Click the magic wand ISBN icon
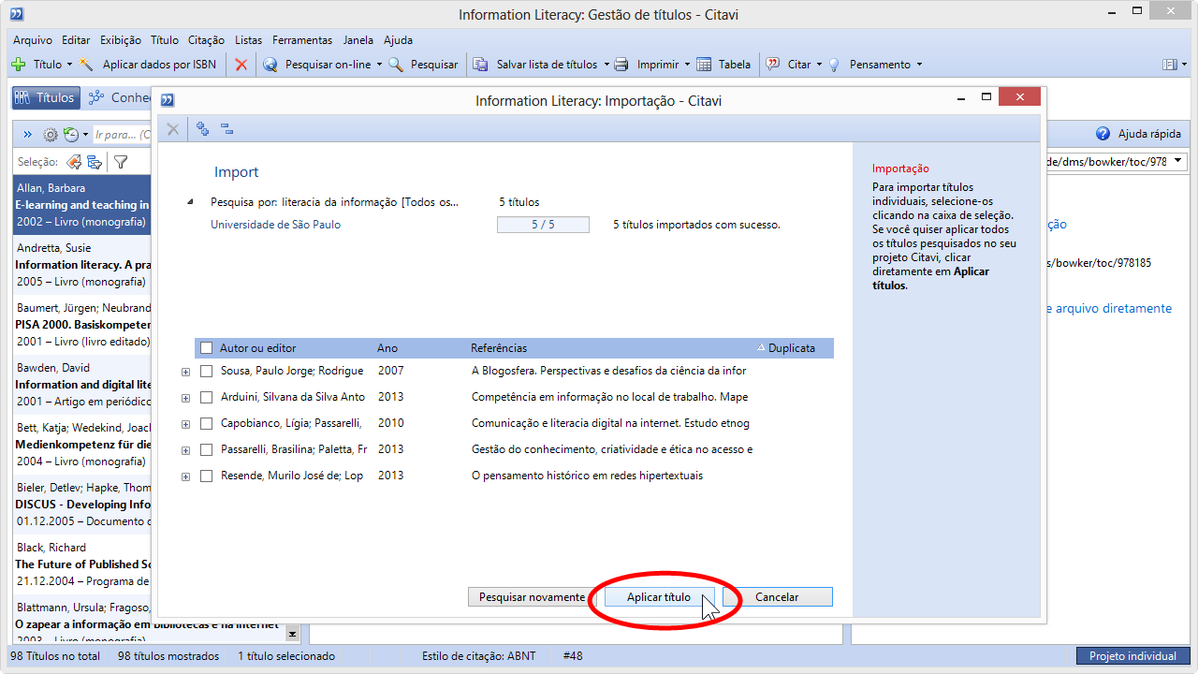The width and height of the screenshot is (1198, 674). pyautogui.click(x=87, y=65)
